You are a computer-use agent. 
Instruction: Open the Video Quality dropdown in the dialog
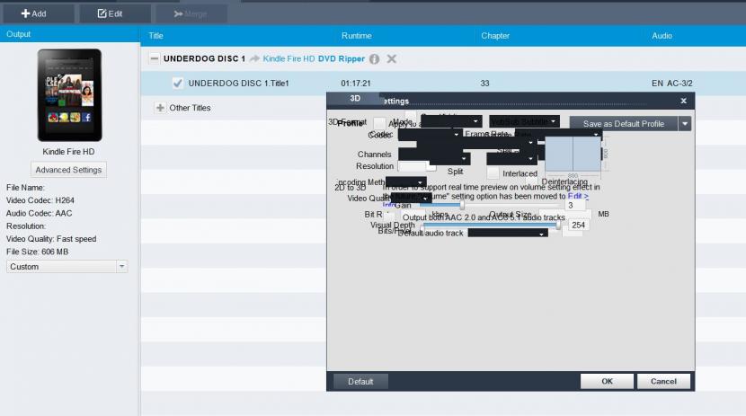(412, 199)
